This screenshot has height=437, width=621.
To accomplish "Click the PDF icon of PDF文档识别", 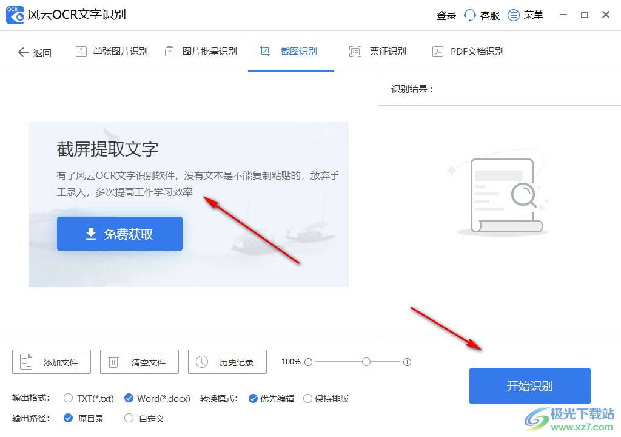I will pos(438,52).
